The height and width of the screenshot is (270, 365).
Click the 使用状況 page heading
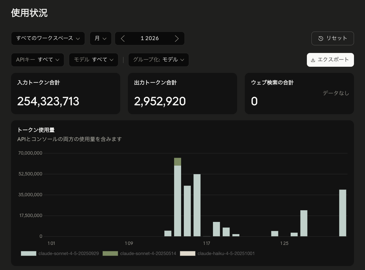point(29,13)
